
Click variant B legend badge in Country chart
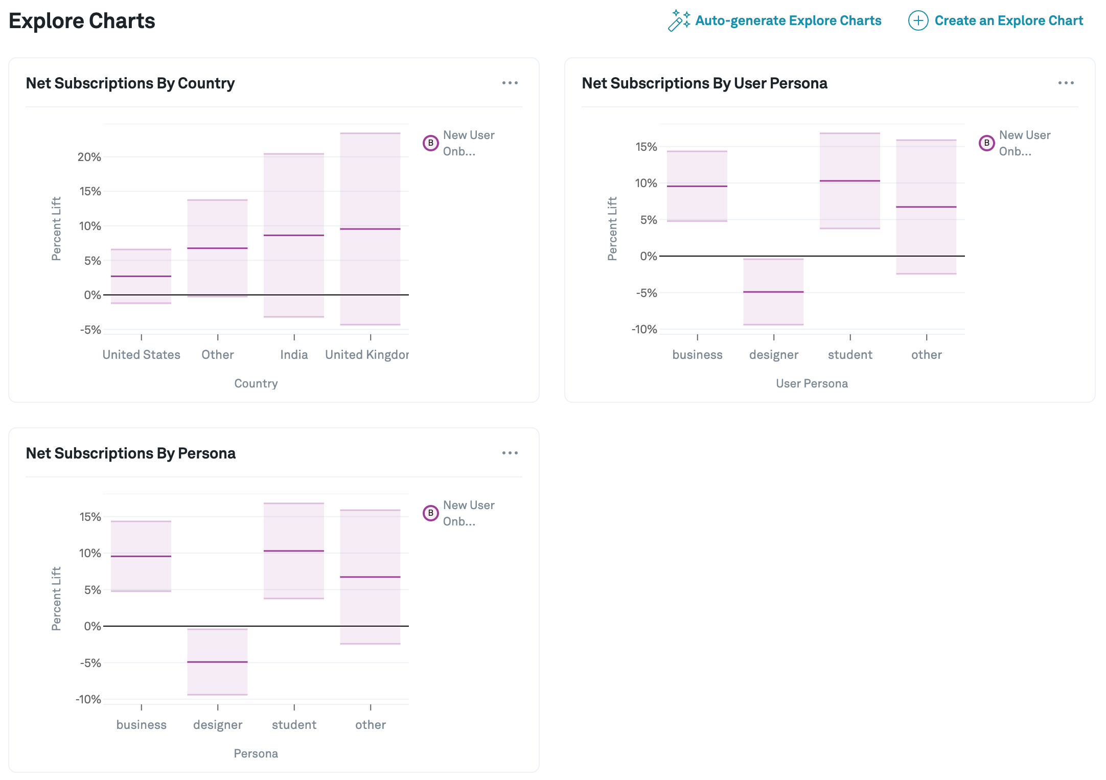click(431, 143)
